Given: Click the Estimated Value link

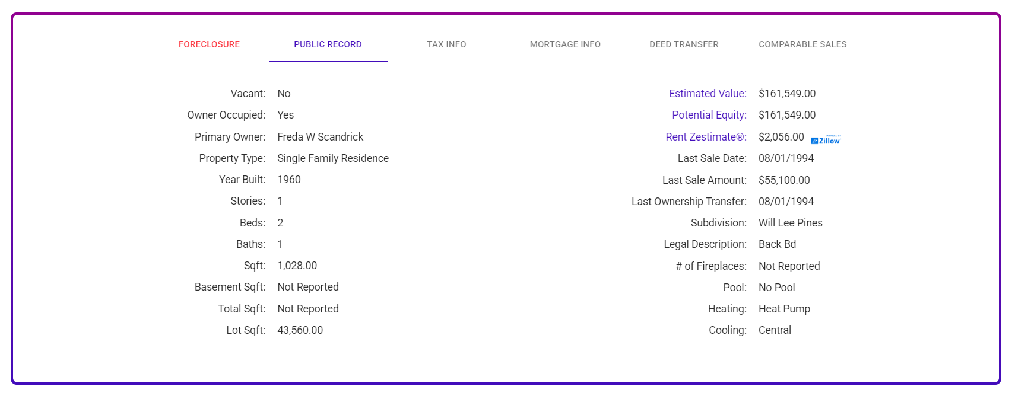Looking at the screenshot, I should [x=708, y=94].
